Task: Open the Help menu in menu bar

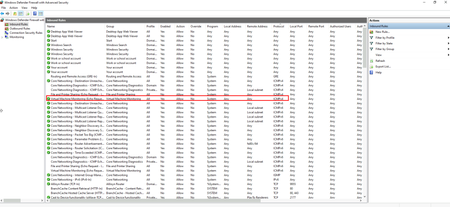Action: coord(34,8)
